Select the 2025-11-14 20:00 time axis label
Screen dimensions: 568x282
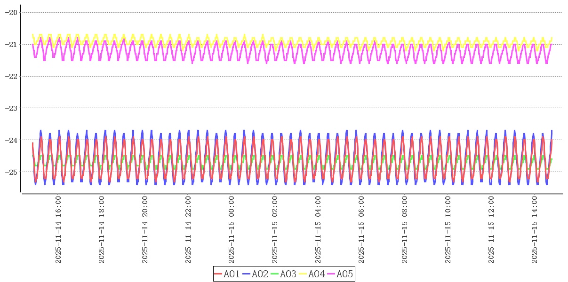pyautogui.click(x=145, y=230)
